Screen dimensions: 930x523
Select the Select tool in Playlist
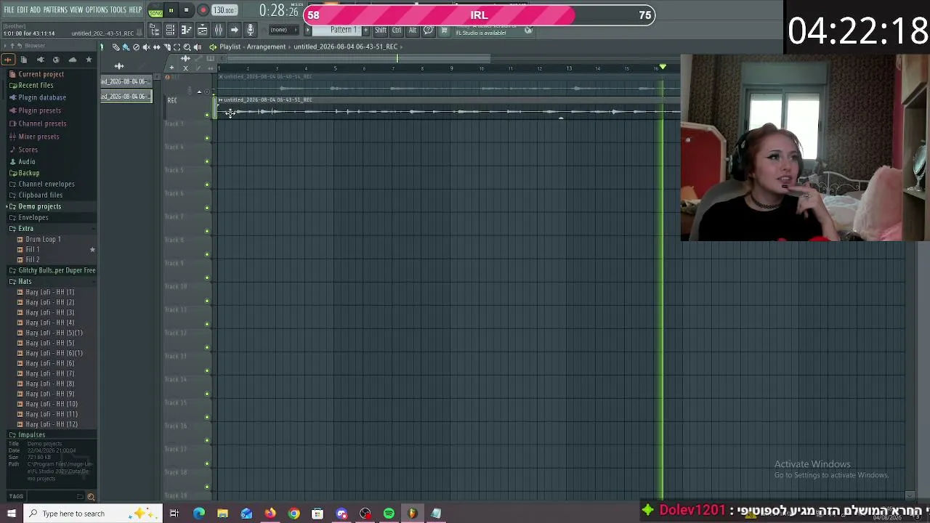(x=177, y=47)
